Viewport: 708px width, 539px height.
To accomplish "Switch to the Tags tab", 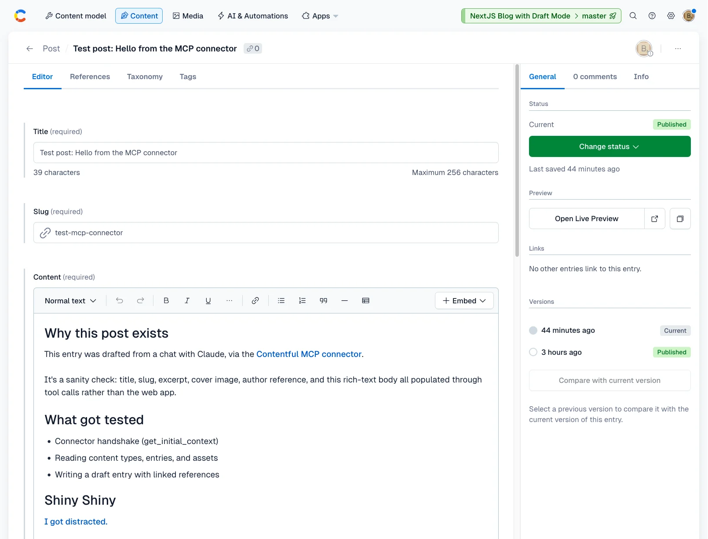I will 188,76.
